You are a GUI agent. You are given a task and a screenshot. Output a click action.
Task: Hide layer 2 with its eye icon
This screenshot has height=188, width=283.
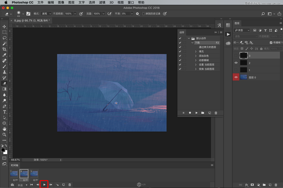pyautogui.click(x=236, y=63)
